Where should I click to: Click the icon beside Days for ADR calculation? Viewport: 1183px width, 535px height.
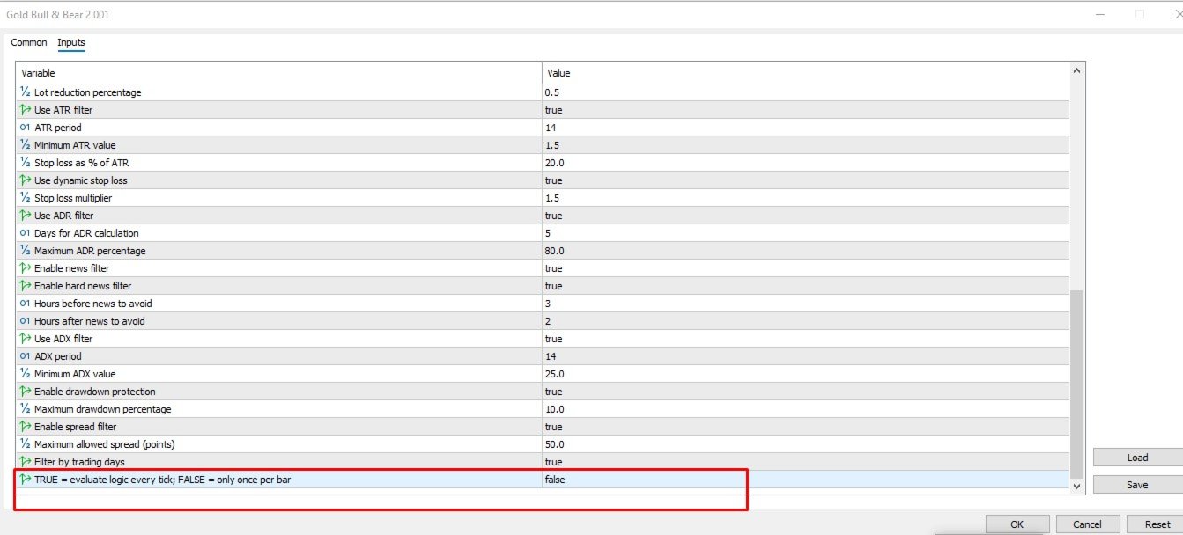point(25,233)
